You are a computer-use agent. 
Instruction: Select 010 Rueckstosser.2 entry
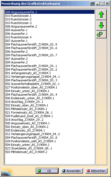point(50,19)
